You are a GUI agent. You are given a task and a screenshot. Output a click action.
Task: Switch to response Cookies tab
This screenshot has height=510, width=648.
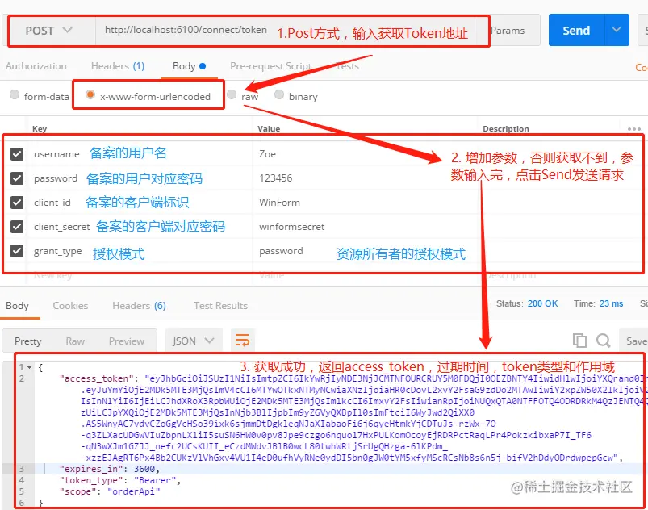[70, 306]
